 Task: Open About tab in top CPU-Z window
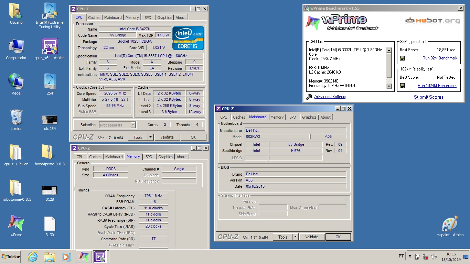181,18
